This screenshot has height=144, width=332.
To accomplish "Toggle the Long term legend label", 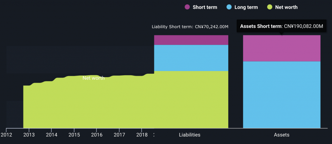I will (246, 7).
